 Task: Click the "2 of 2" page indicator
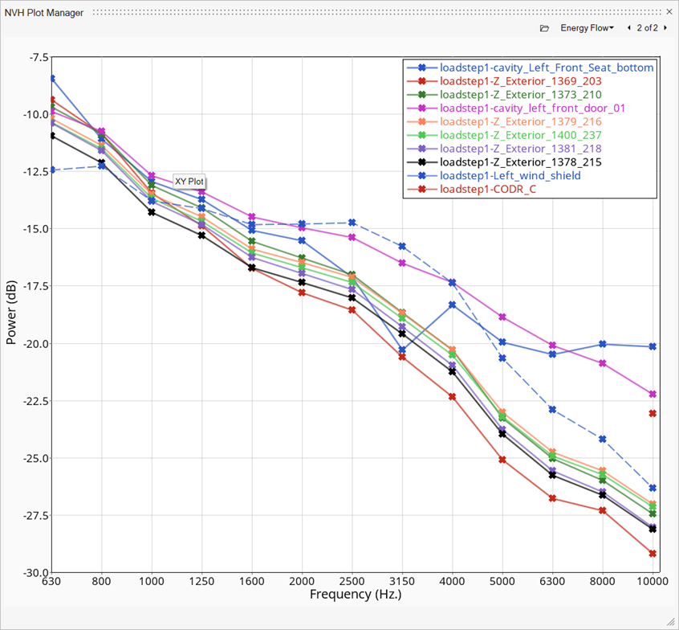click(x=647, y=28)
